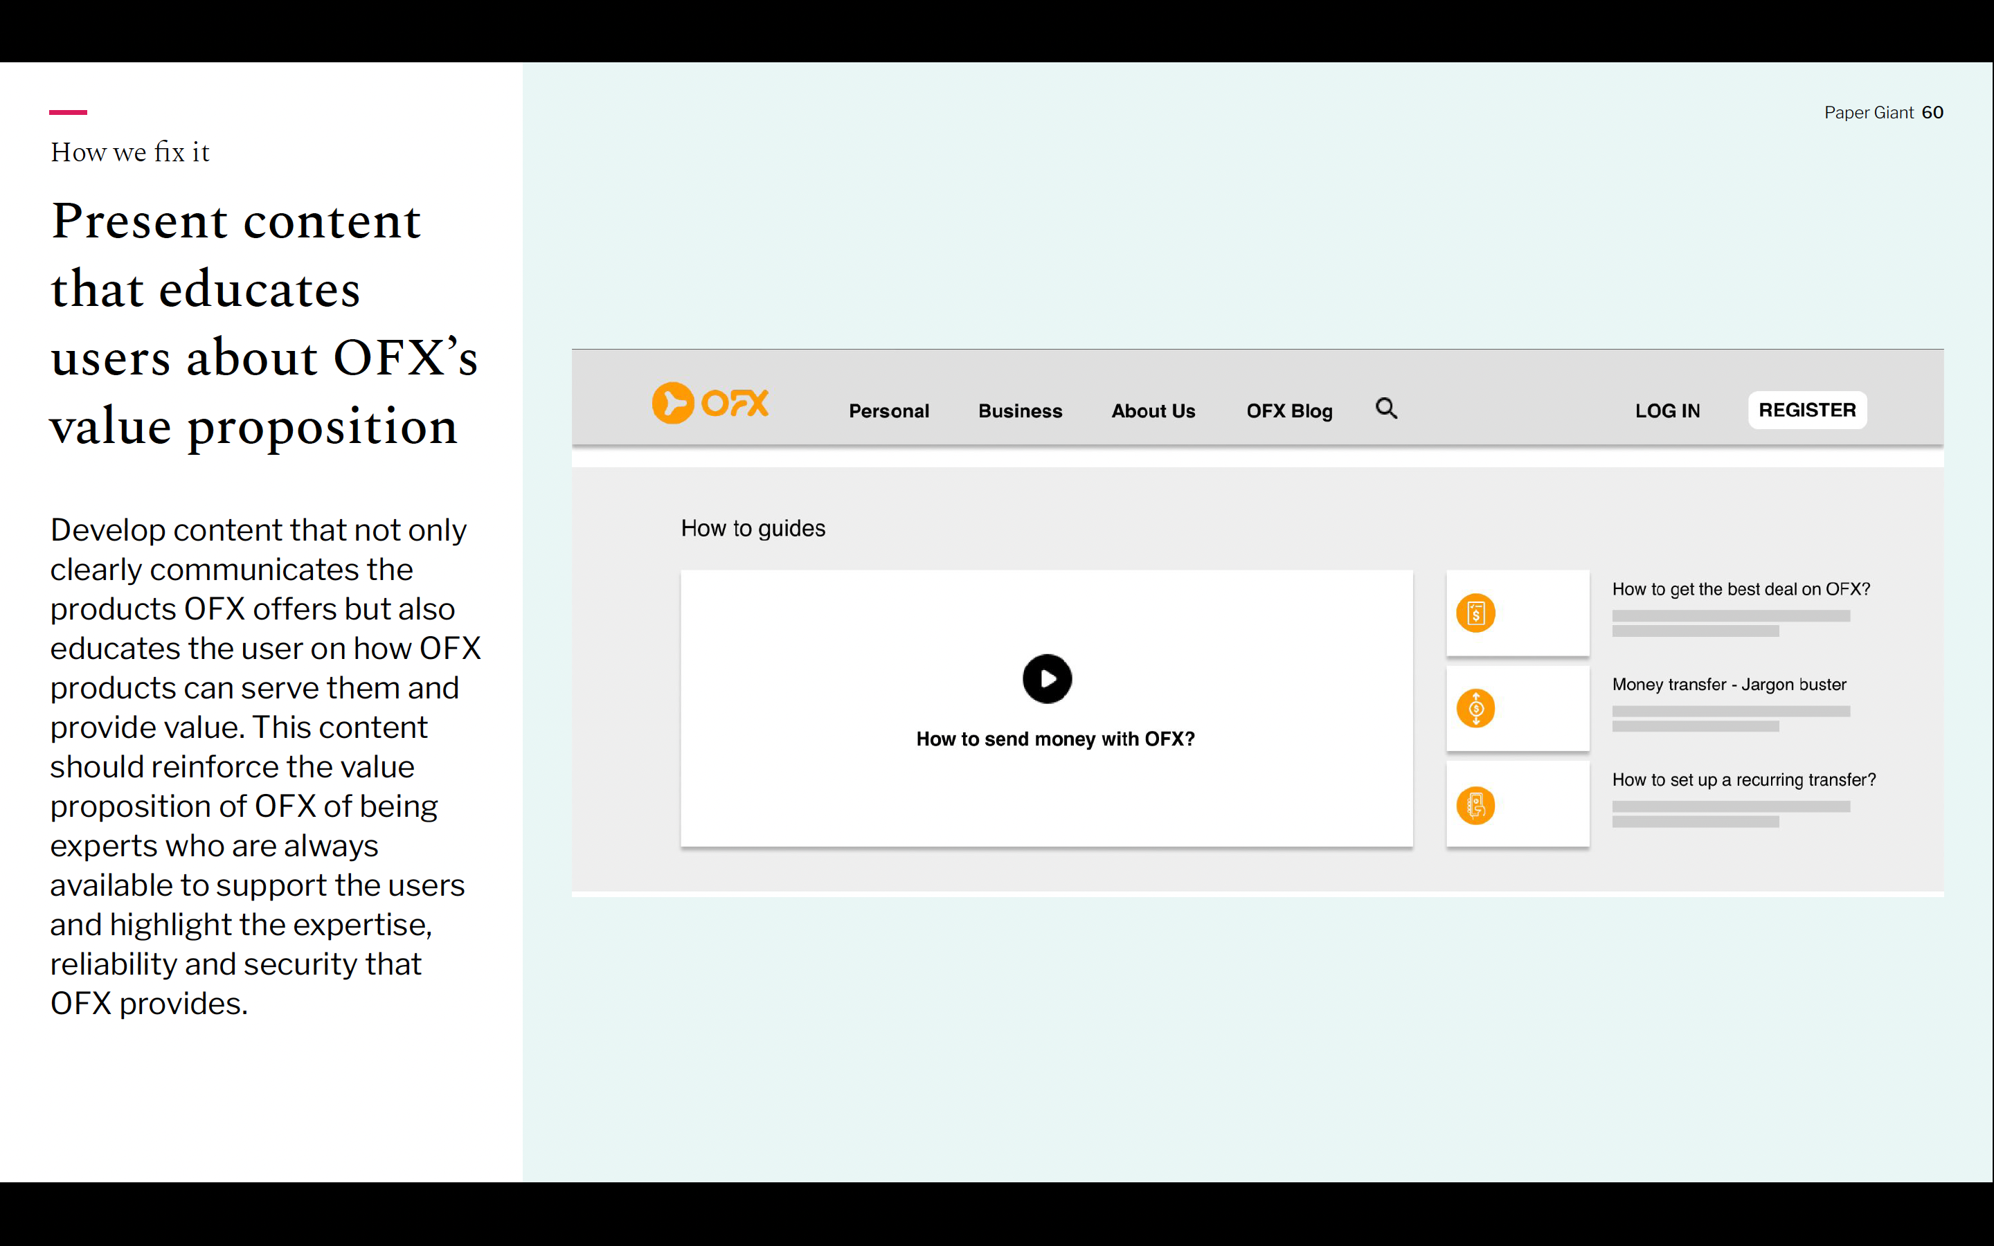Screen dimensions: 1994x1246
Task: Open the About Us menu
Action: pyautogui.click(x=1153, y=410)
